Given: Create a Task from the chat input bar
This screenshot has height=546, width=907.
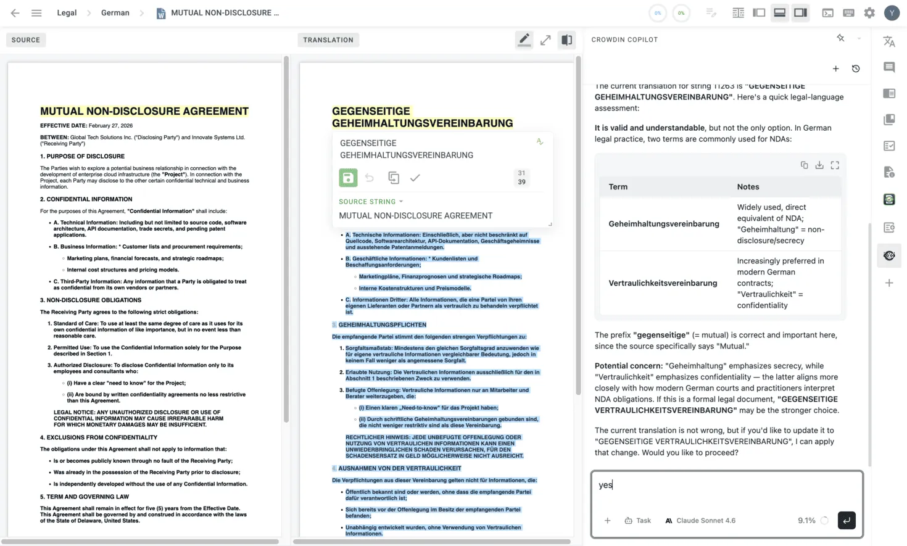Looking at the screenshot, I should 638,520.
